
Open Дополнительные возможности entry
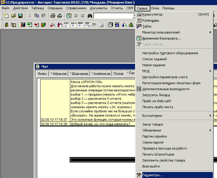pyautogui.click(x=174, y=89)
